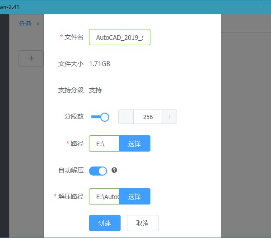This screenshot has width=271, height=238.
Task: Click the 分段数 slider handle
Action: pos(105,117)
